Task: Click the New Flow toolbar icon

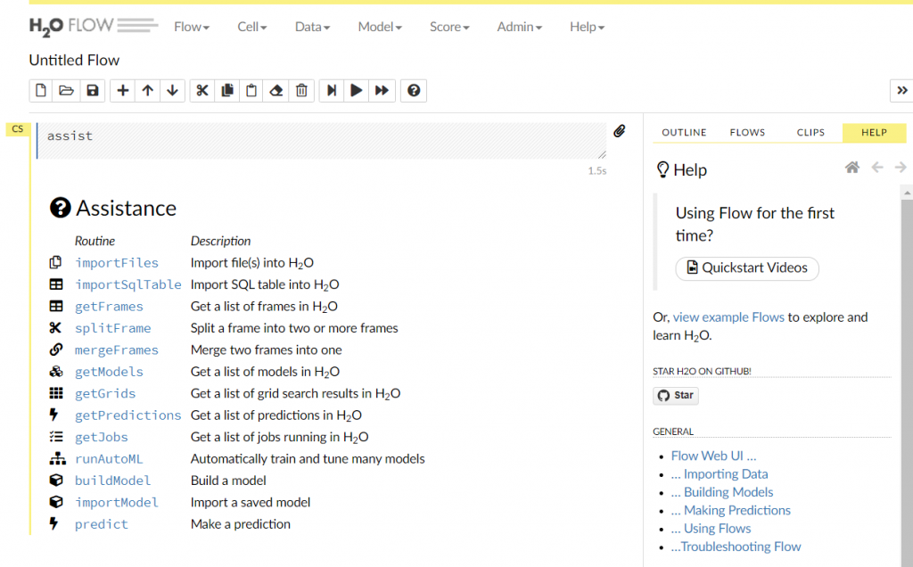Action: coord(41,90)
